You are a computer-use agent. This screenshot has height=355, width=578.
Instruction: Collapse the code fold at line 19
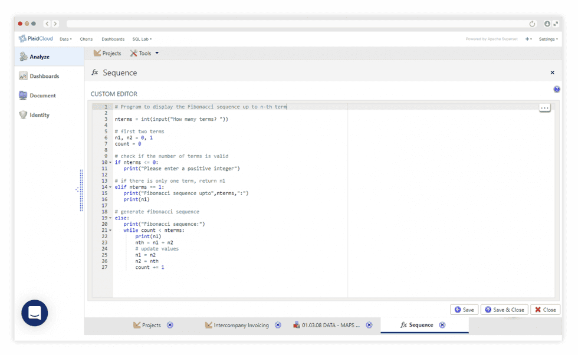pyautogui.click(x=110, y=218)
